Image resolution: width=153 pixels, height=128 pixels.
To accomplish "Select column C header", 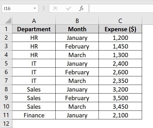I will 120,20.
